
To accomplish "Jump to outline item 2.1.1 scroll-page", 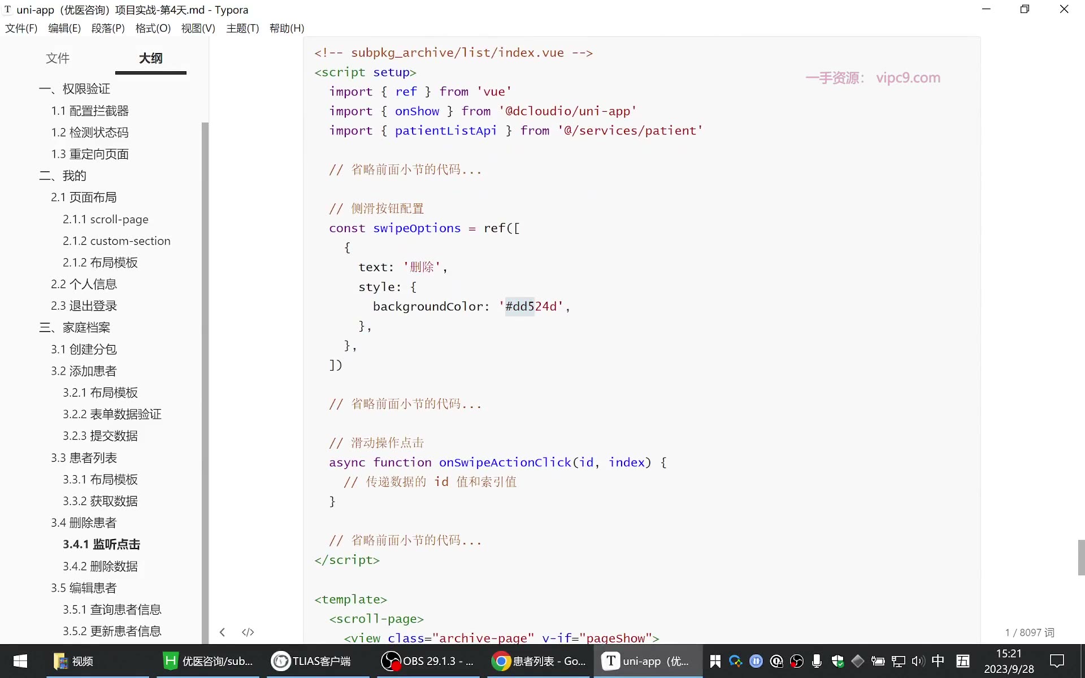I will tap(106, 219).
